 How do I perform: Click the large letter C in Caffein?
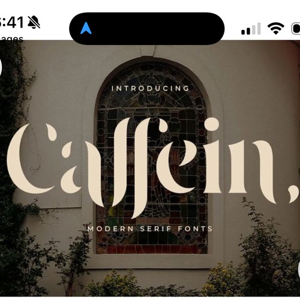(x=32, y=158)
